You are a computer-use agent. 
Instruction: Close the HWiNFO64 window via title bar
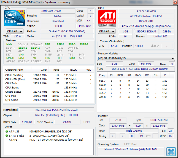click(175, 2)
